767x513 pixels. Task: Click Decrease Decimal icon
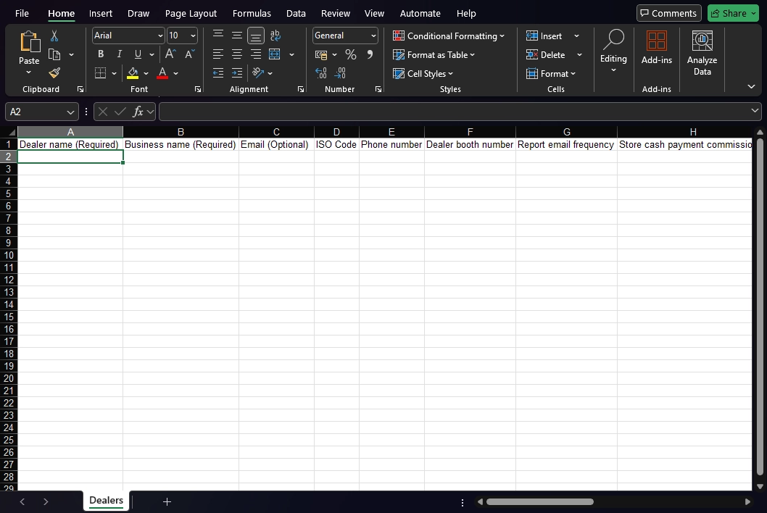point(340,73)
